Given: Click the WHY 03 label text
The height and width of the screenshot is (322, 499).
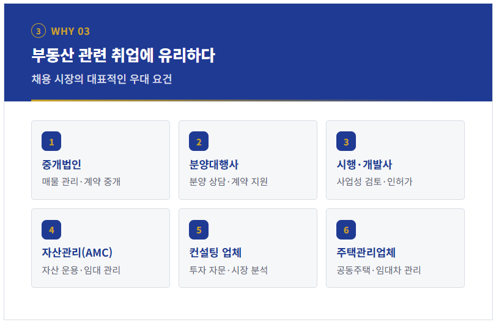Looking at the screenshot, I should click(x=70, y=31).
